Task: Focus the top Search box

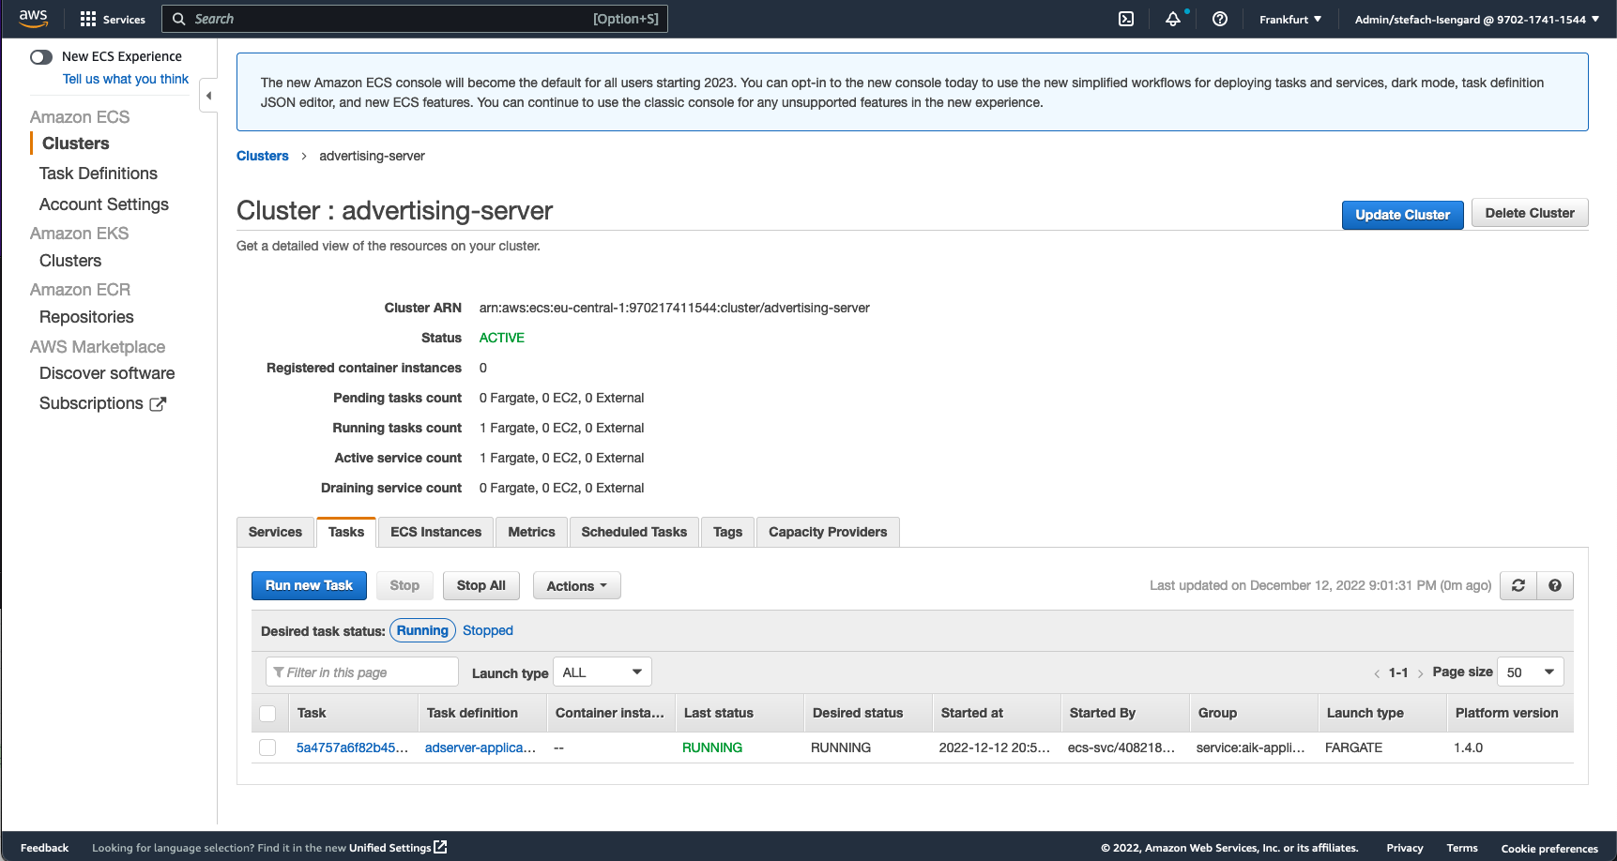Action: click(415, 19)
